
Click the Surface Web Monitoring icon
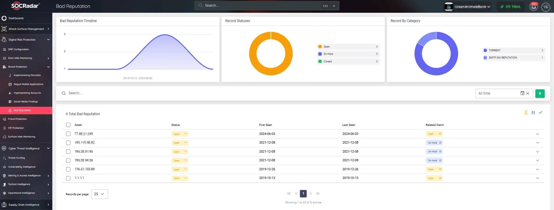4,137
